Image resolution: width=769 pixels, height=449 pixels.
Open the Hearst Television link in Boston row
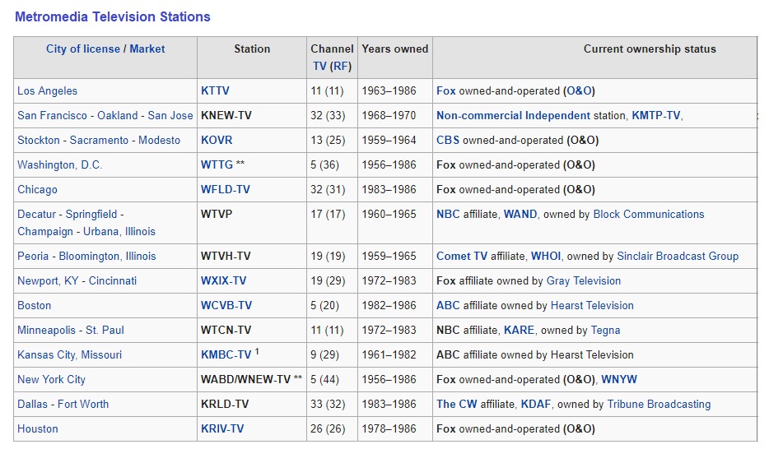click(x=592, y=306)
